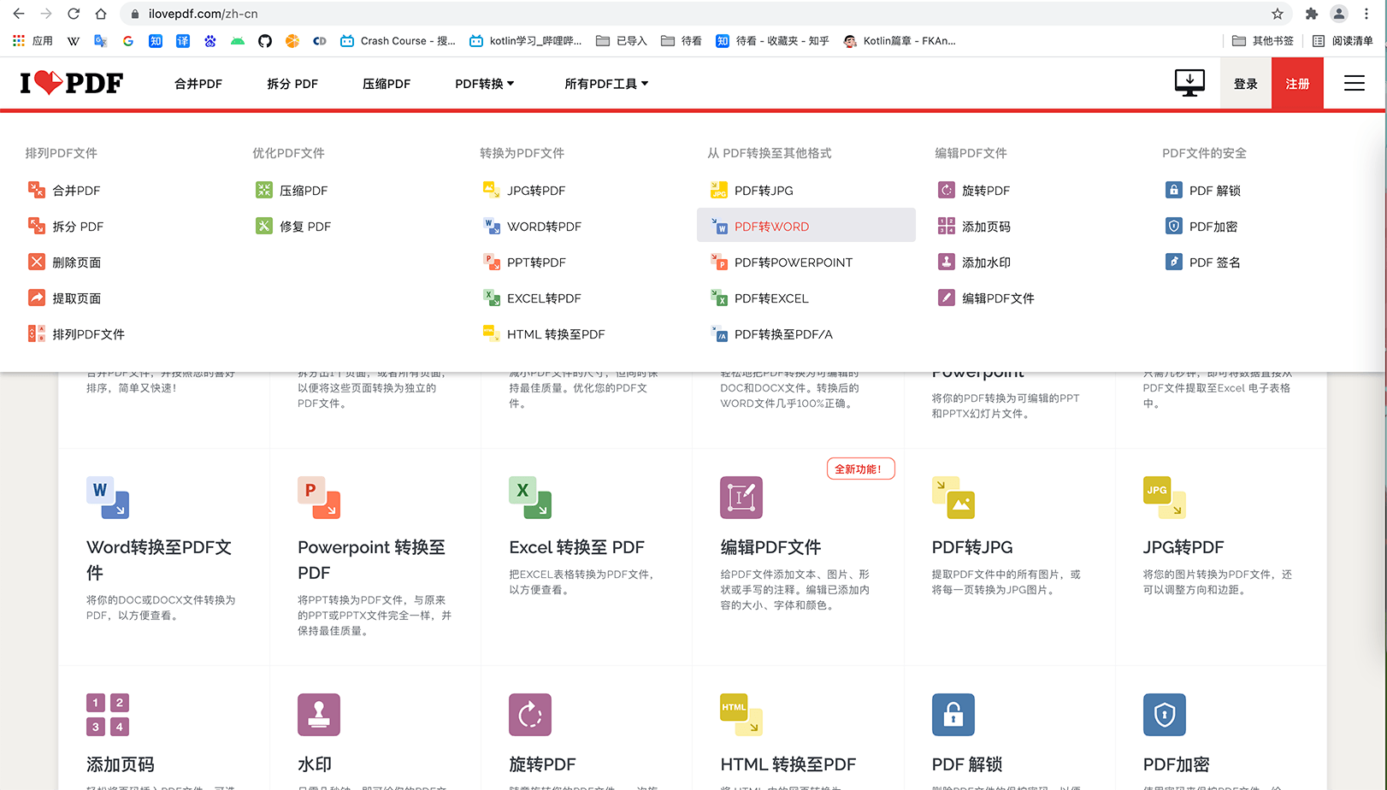Select PDF转WORD in the dropdown
Image resolution: width=1387 pixels, height=790 pixels.
(x=806, y=226)
